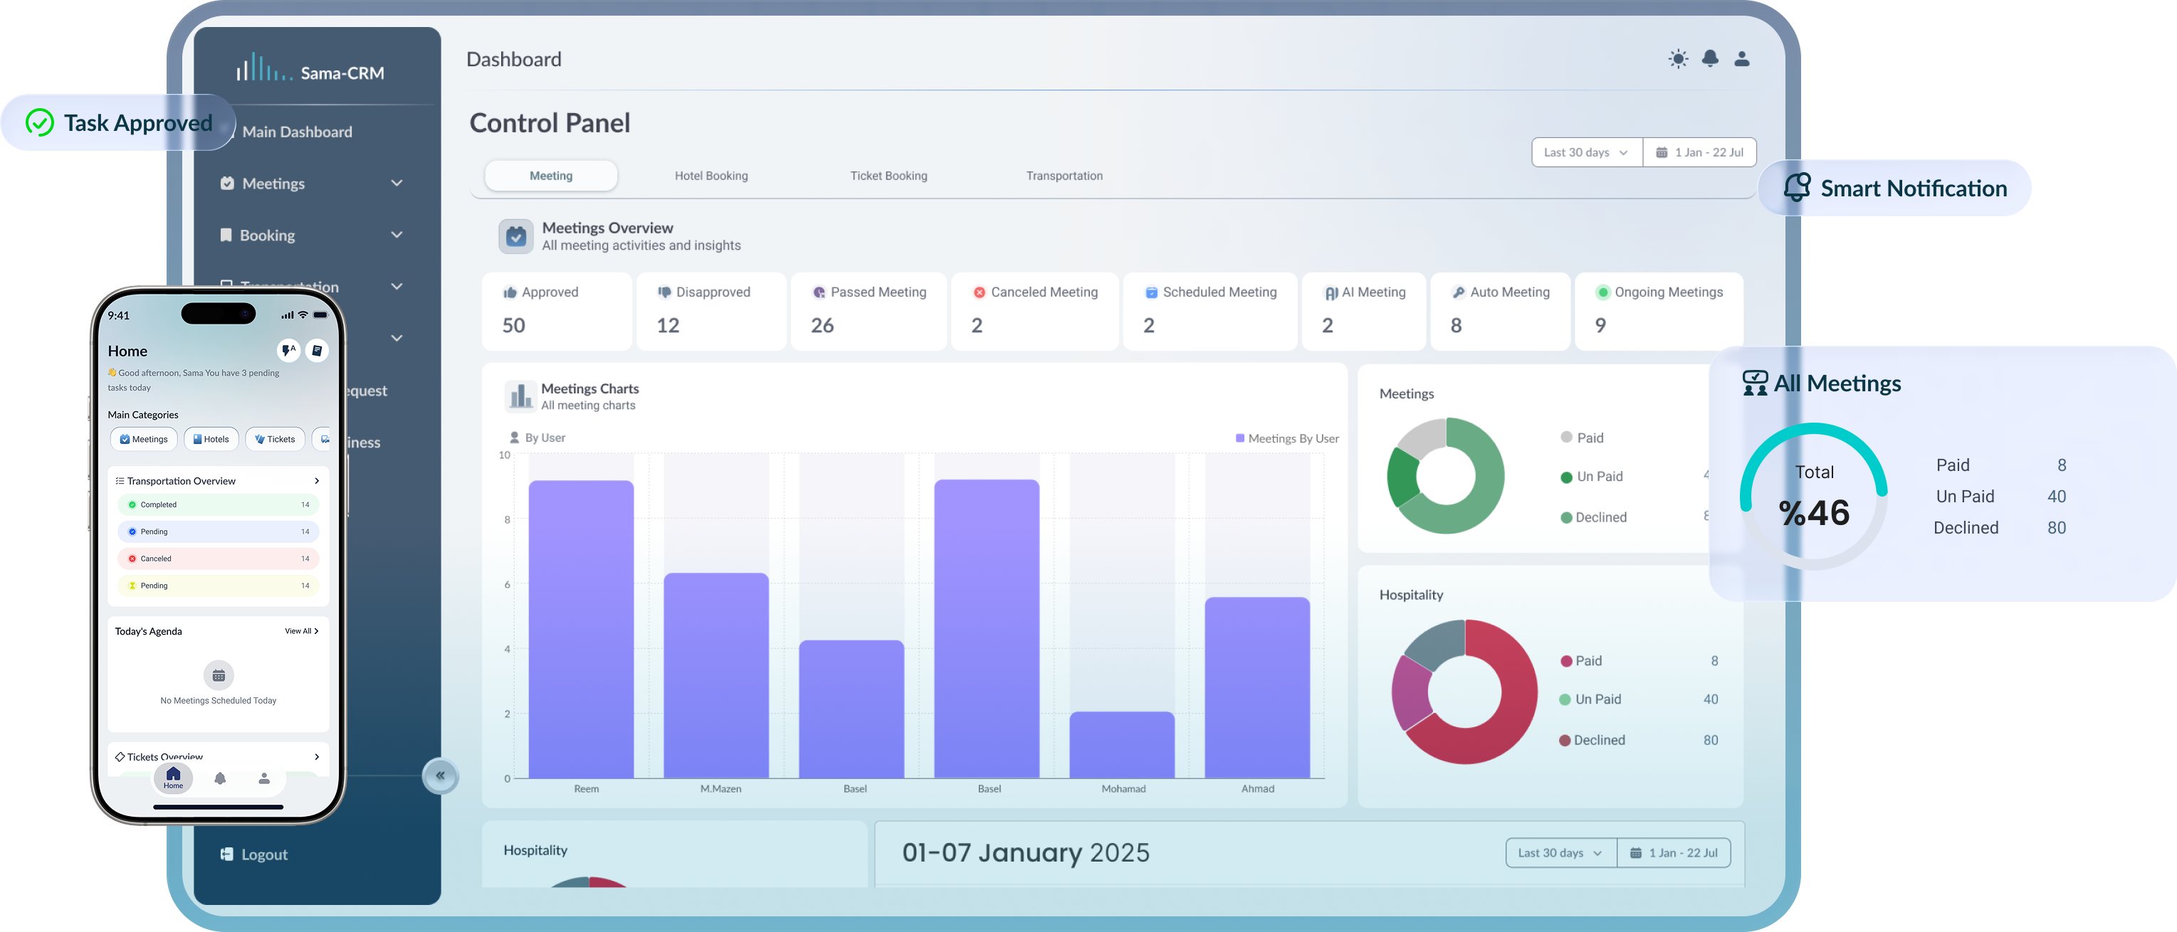This screenshot has height=932, width=2177.
Task: Click the top 1 Jan - 22 Jul date field
Action: click(x=1699, y=153)
